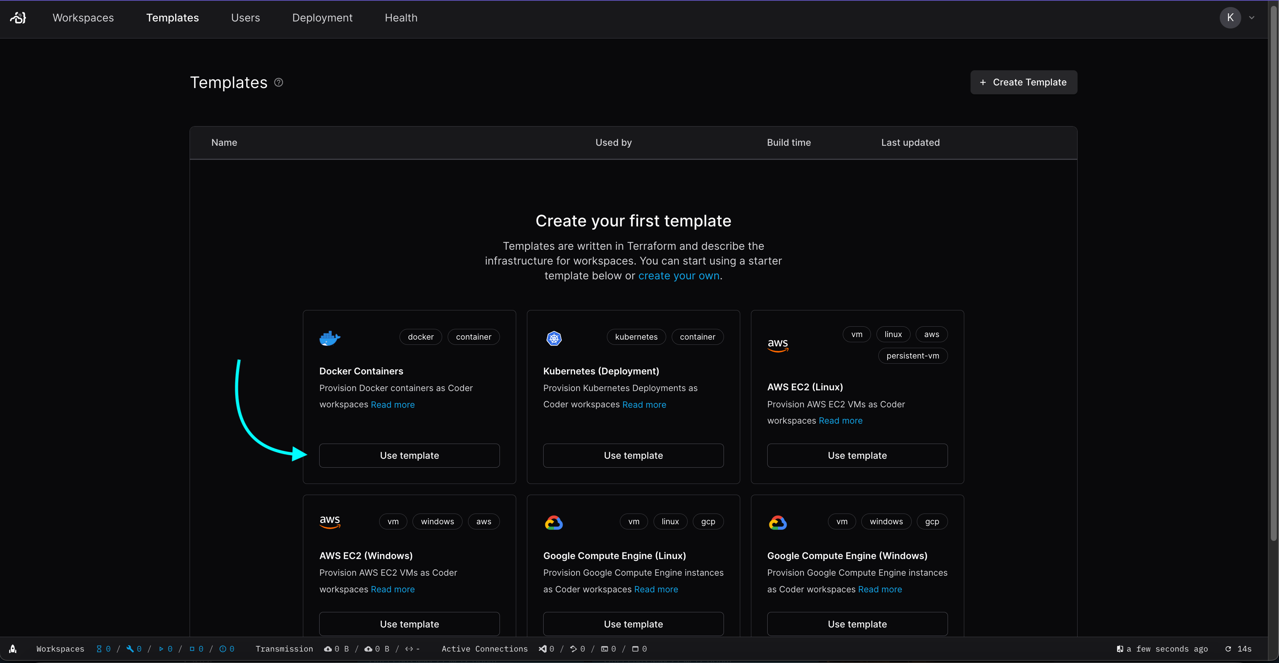This screenshot has width=1279, height=663.
Task: Click the AWS EC2 Windows template icon
Action: pos(330,521)
